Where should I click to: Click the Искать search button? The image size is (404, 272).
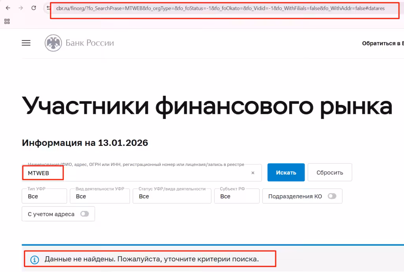coord(286,172)
